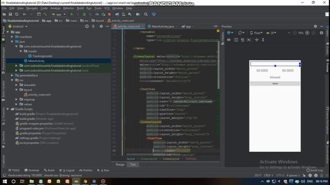330x185 pixels.
Task: Toggle view options eye icon in preview
Action: [229, 40]
